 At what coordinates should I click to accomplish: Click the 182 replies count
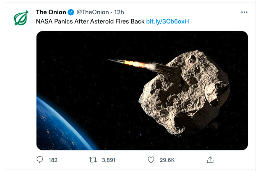(53, 160)
